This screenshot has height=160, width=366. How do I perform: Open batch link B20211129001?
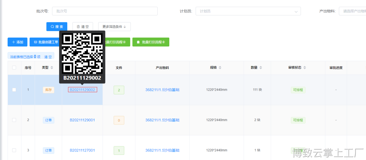click(x=82, y=120)
